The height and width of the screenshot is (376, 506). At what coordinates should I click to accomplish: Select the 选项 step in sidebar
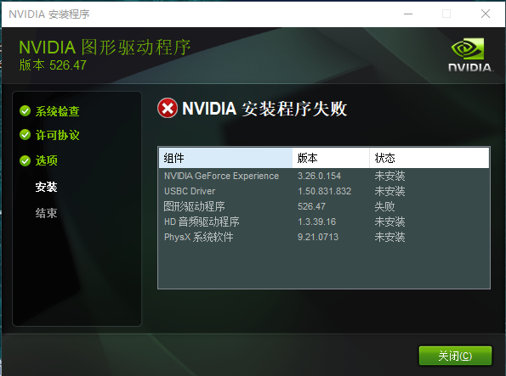pyautogui.click(x=47, y=160)
